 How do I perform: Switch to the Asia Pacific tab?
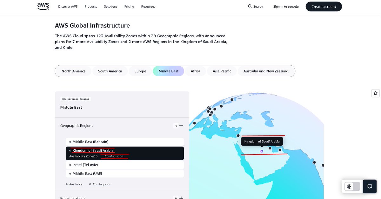[222, 71]
